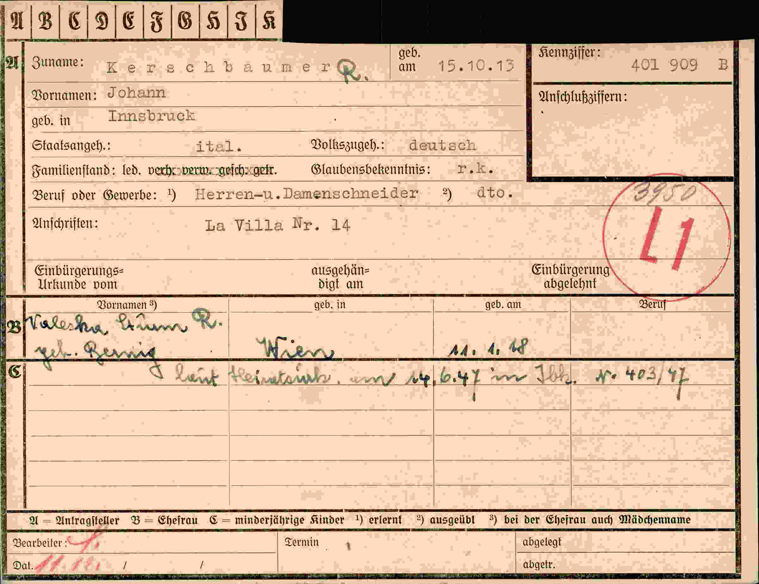Click the red circled L1 stamp

pyautogui.click(x=667, y=237)
